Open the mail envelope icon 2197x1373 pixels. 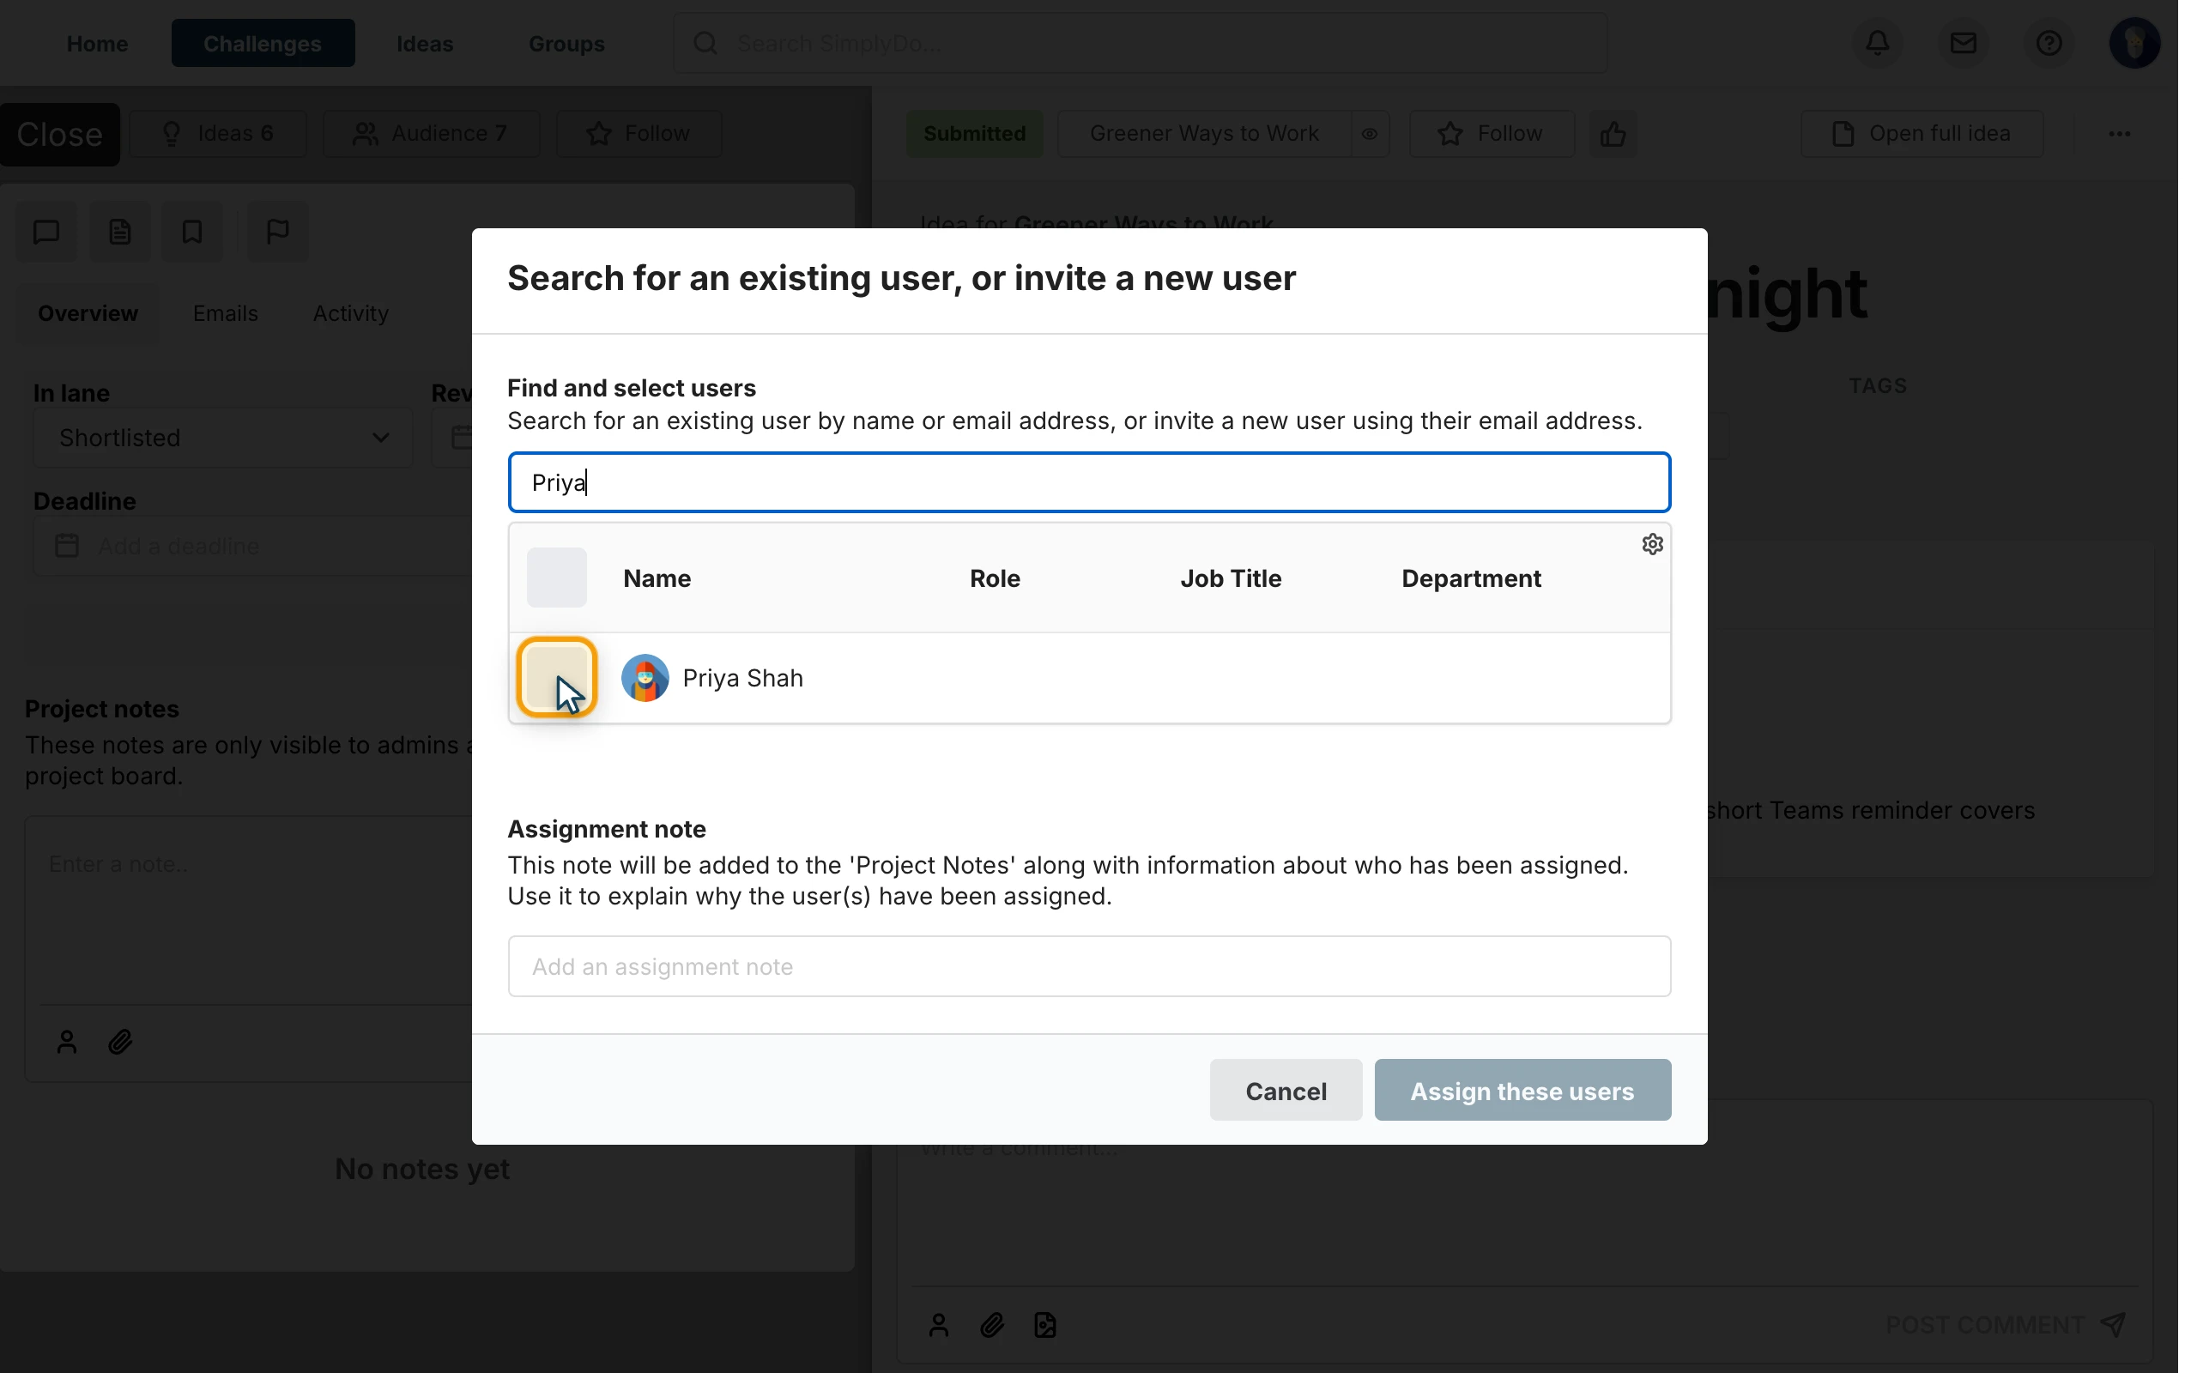click(x=1963, y=43)
